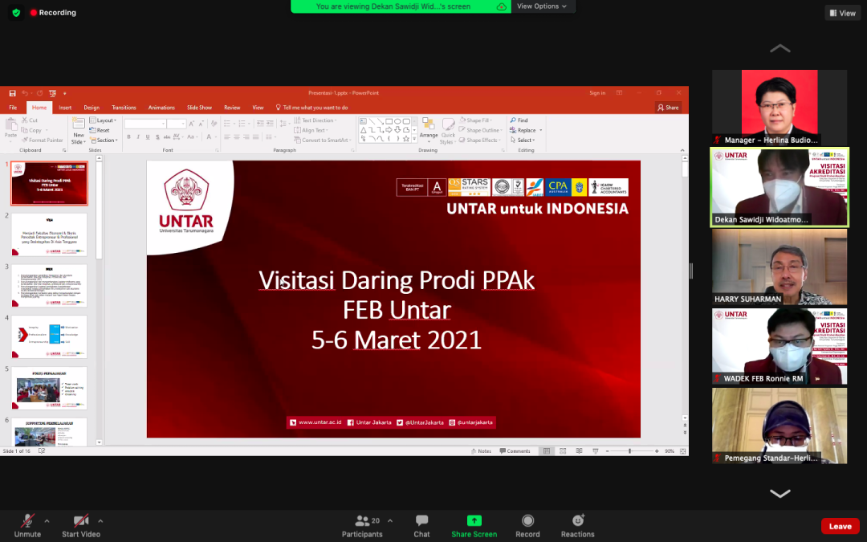The image size is (867, 542).
Task: Open the Section dropdown
Action: [104, 140]
